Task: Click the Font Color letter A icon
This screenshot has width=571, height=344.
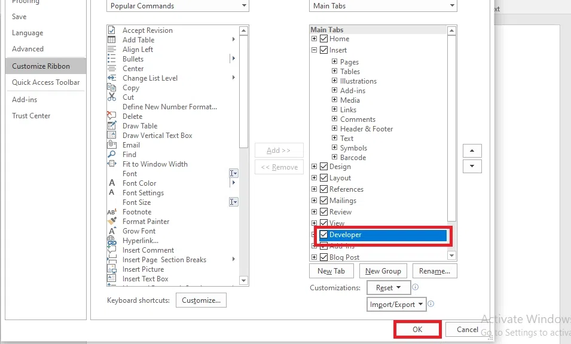Action: click(x=112, y=183)
